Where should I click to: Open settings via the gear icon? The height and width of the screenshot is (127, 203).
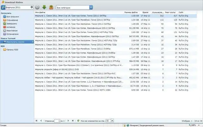click(37, 7)
